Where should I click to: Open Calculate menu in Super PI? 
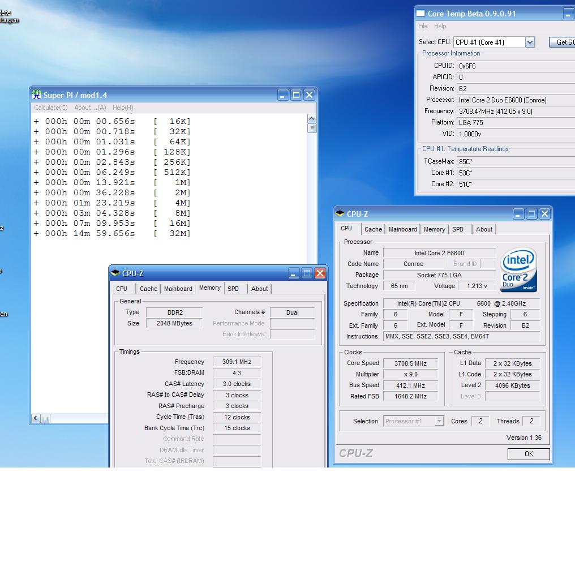pos(50,108)
